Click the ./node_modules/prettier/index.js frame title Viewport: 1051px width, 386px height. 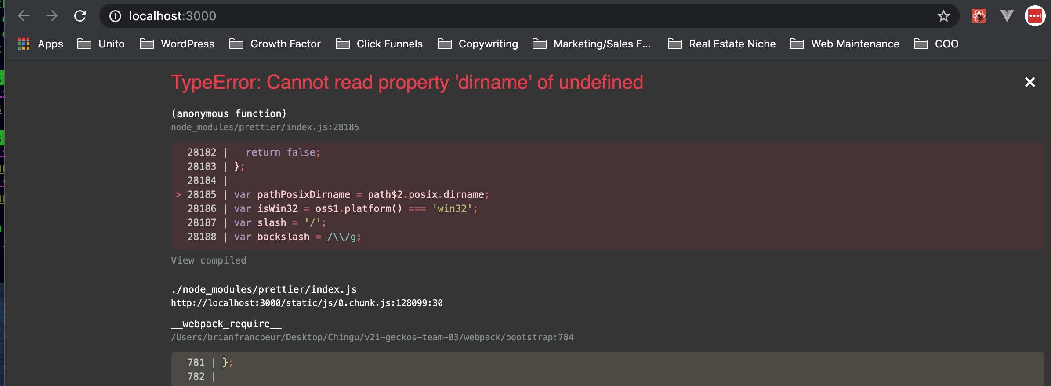(264, 289)
